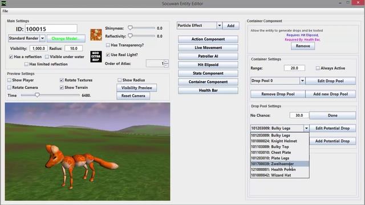Select 121000001: Health Potion from list
365x205 pixels.
coord(280,170)
